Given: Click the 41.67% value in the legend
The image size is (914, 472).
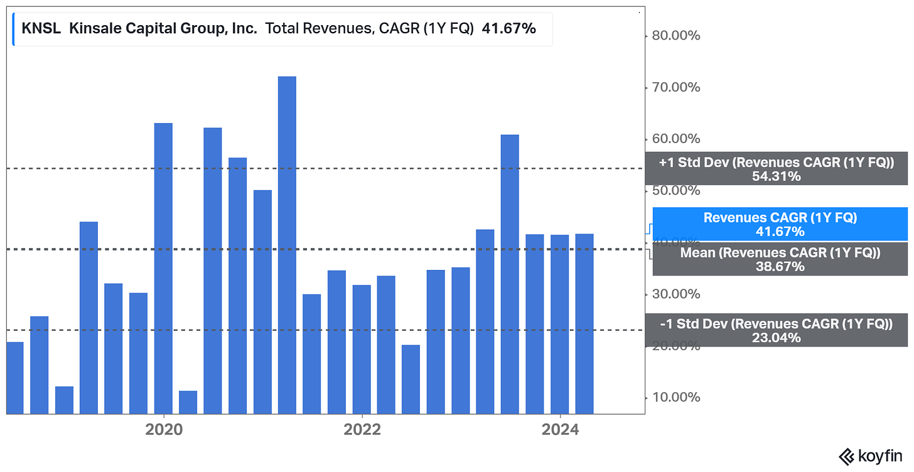Looking at the screenshot, I should click(x=509, y=28).
